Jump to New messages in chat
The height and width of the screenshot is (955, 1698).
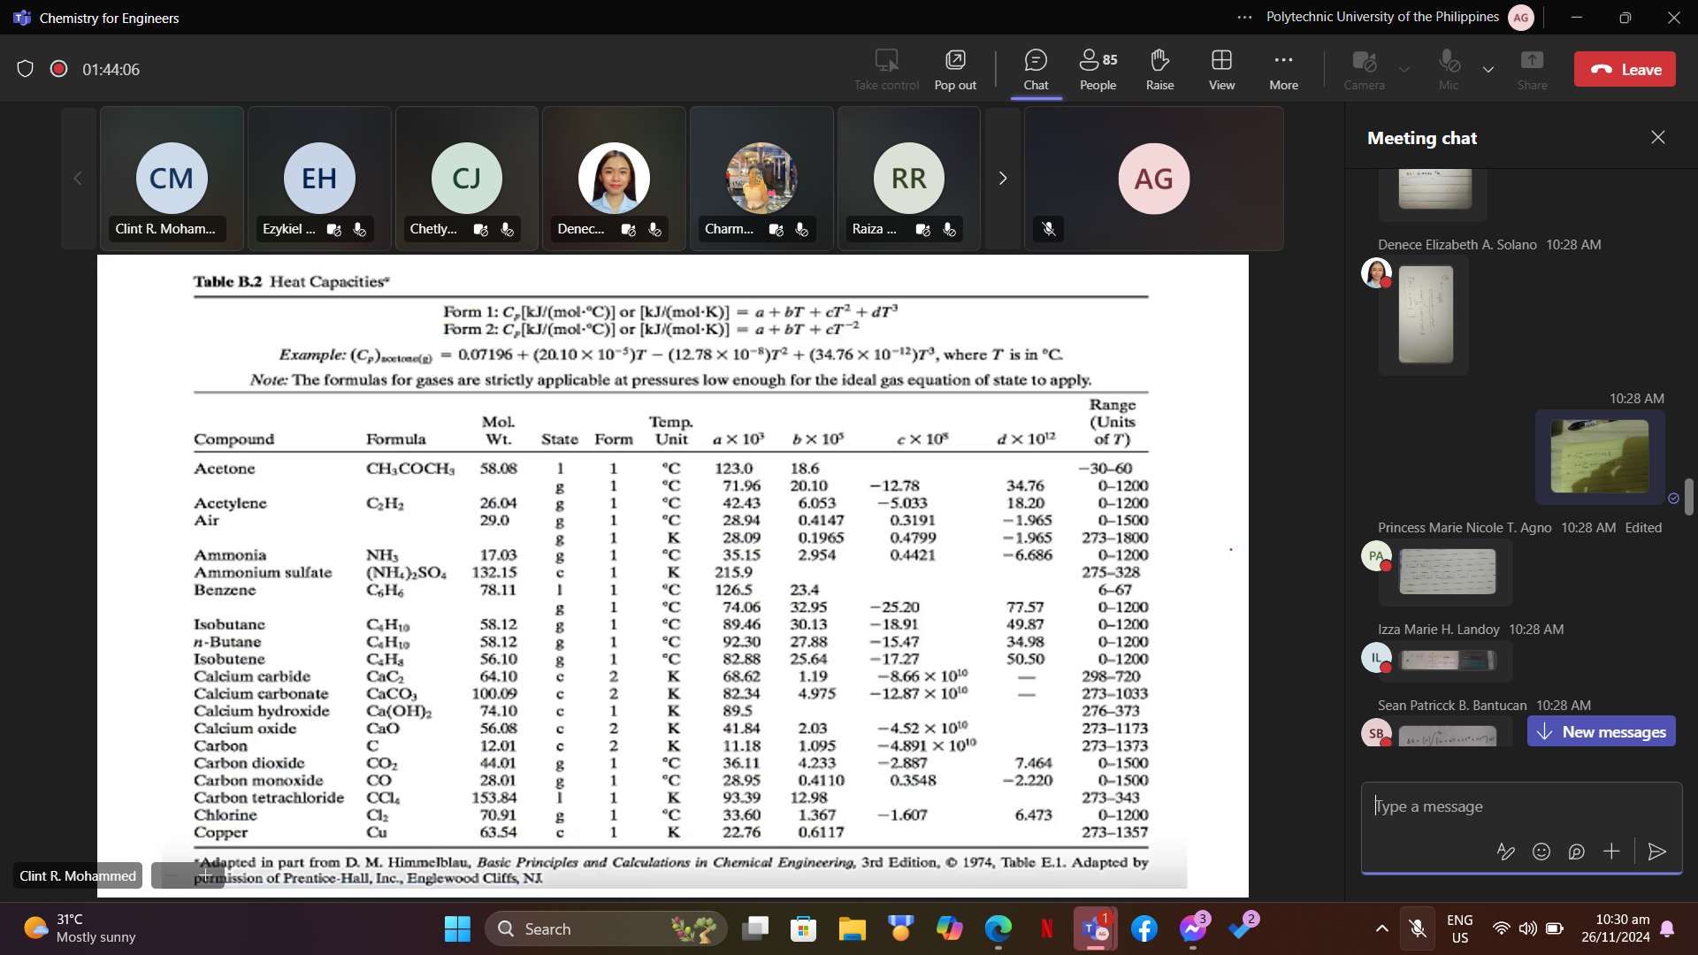(1602, 731)
